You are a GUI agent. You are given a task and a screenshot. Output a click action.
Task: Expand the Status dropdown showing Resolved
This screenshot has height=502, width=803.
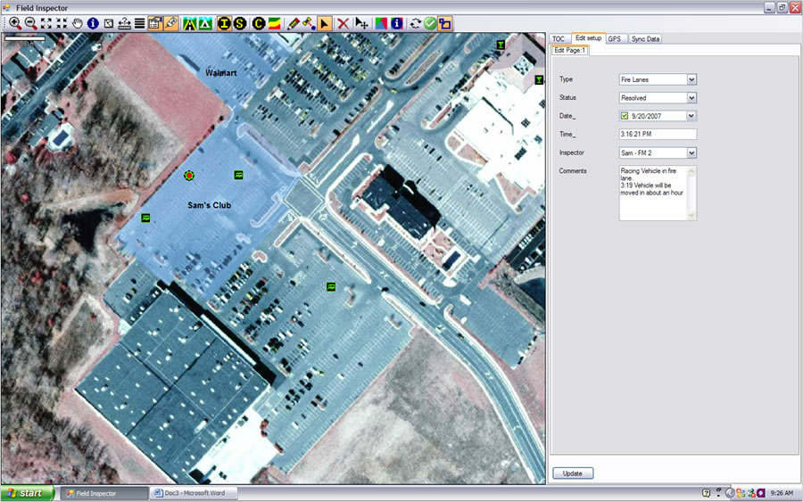tap(691, 98)
